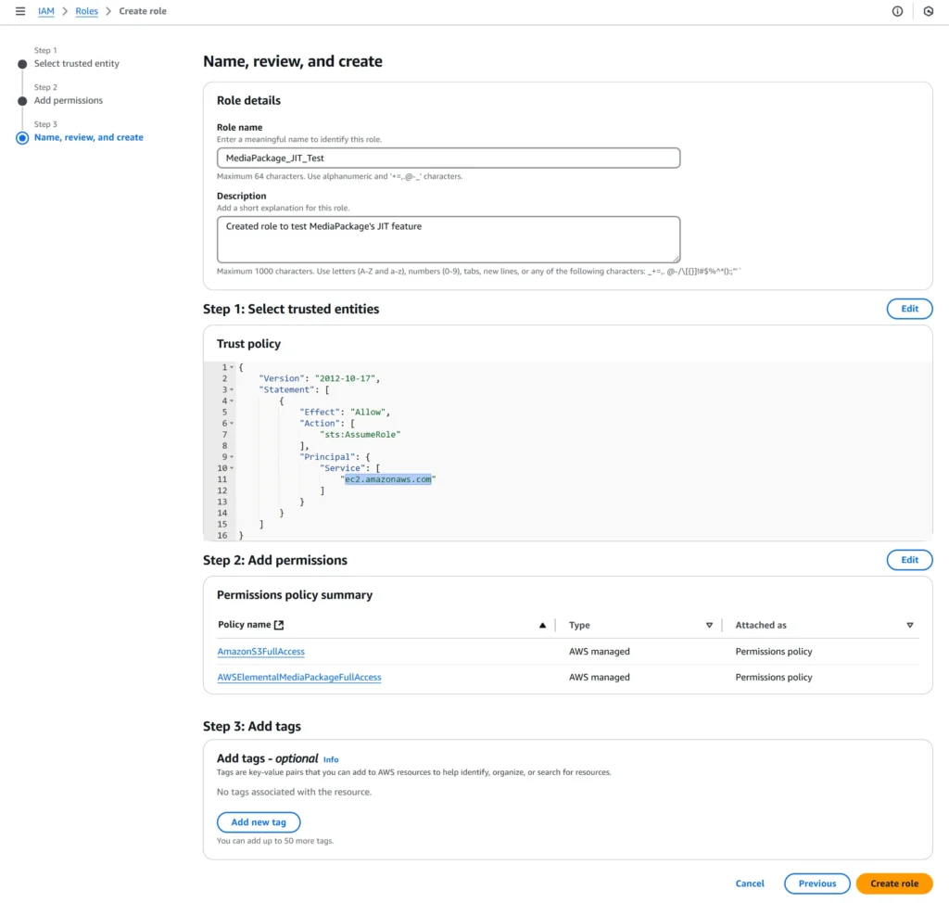Go back with Previous button
The image size is (949, 903).
click(x=817, y=884)
